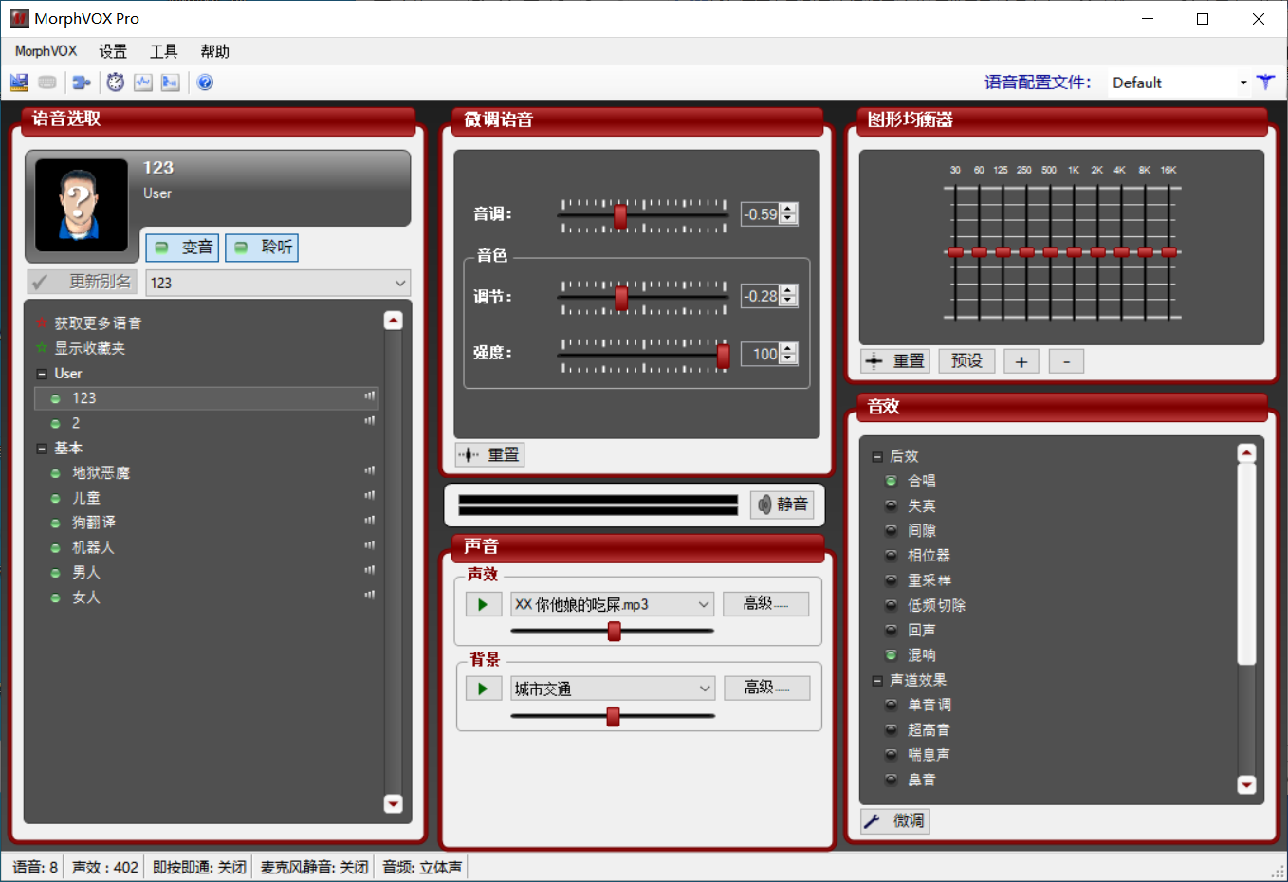Viewport: 1288px width, 882px height.
Task: Play the 声效 sound effect with green arrow
Action: 483,605
